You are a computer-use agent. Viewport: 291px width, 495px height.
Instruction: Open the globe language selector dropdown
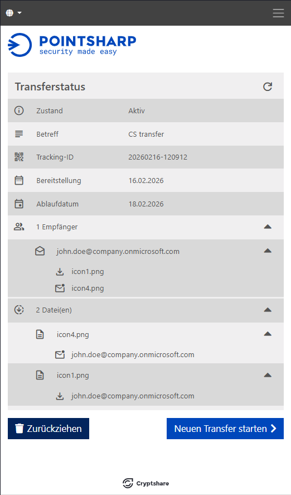click(x=13, y=13)
